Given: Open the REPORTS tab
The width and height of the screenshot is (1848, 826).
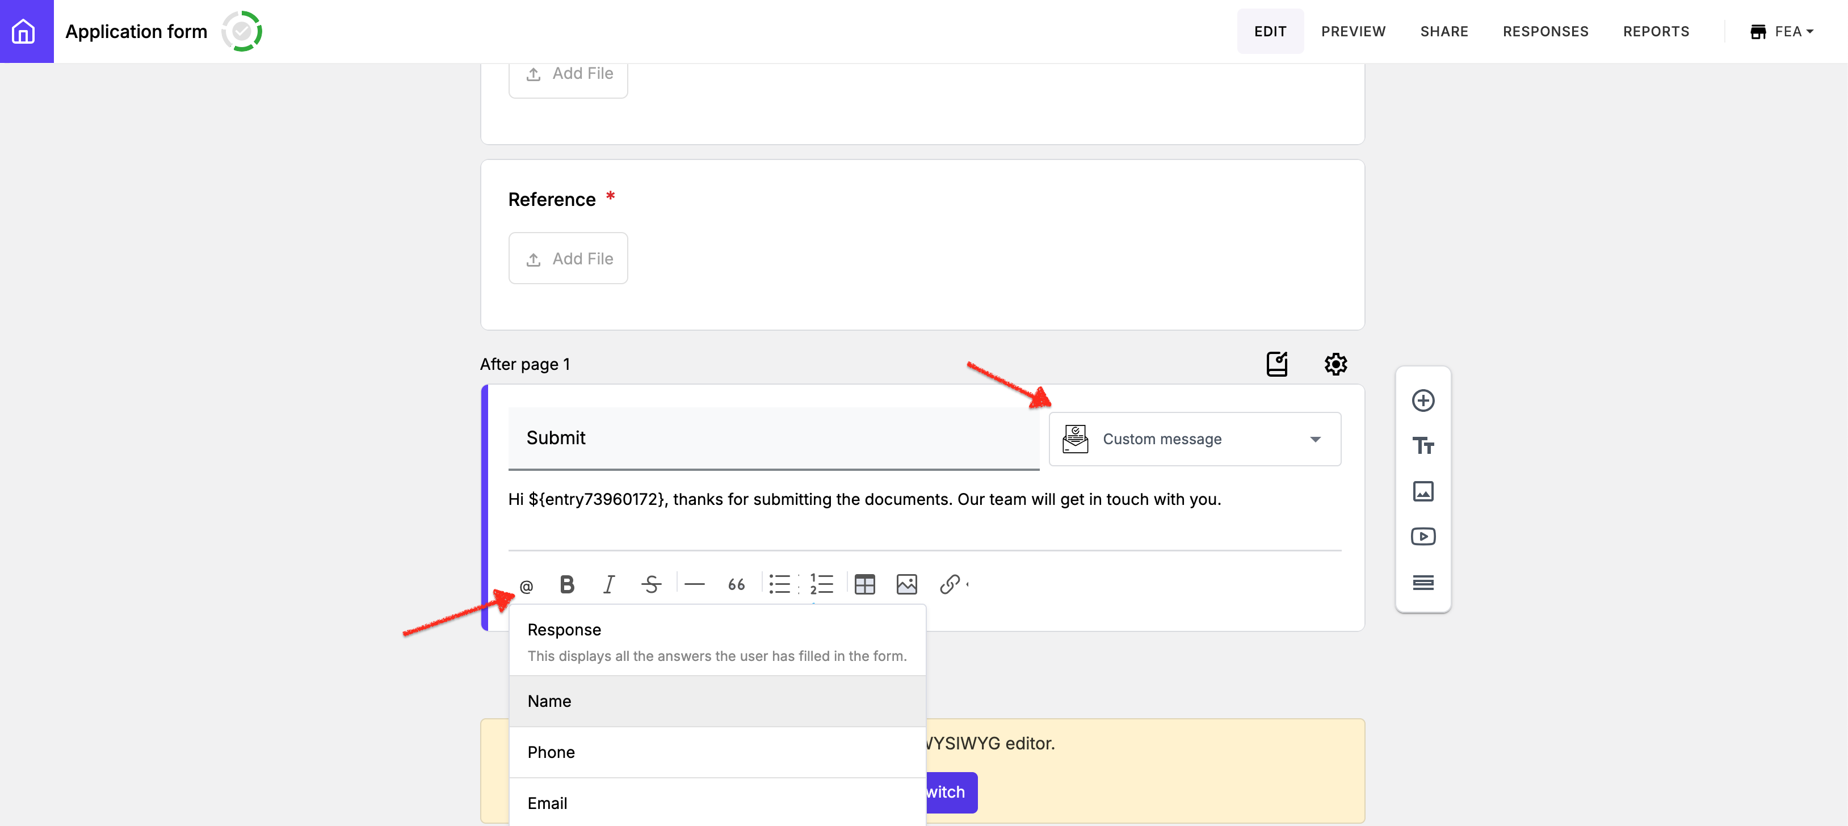Looking at the screenshot, I should [1656, 32].
